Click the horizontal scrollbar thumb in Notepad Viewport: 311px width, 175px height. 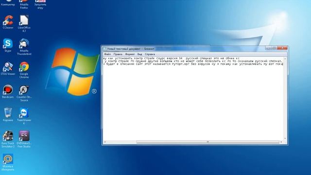point(207,142)
